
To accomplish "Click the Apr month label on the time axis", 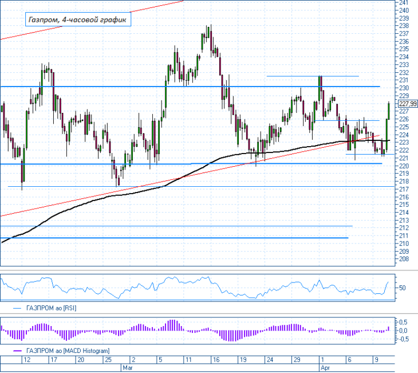I will point(325,368).
